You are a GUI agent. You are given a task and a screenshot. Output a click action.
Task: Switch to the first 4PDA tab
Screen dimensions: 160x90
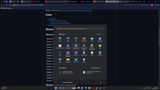click(14, 1)
